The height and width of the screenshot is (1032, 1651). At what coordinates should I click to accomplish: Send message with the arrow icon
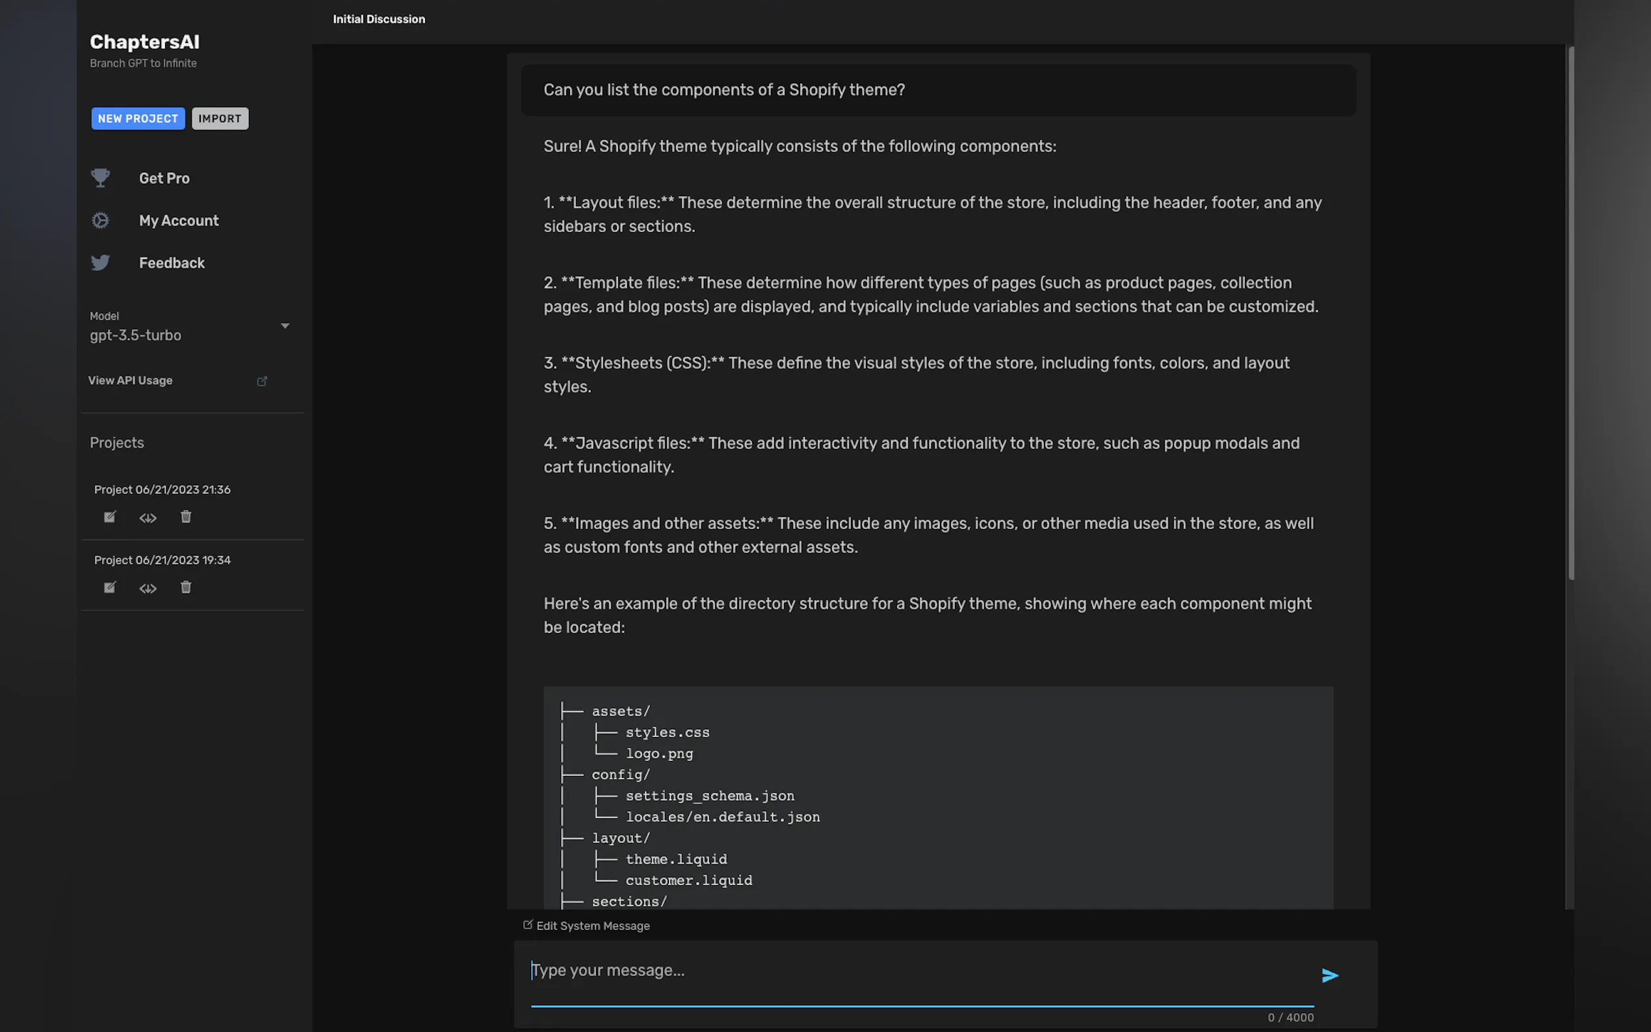(x=1329, y=975)
